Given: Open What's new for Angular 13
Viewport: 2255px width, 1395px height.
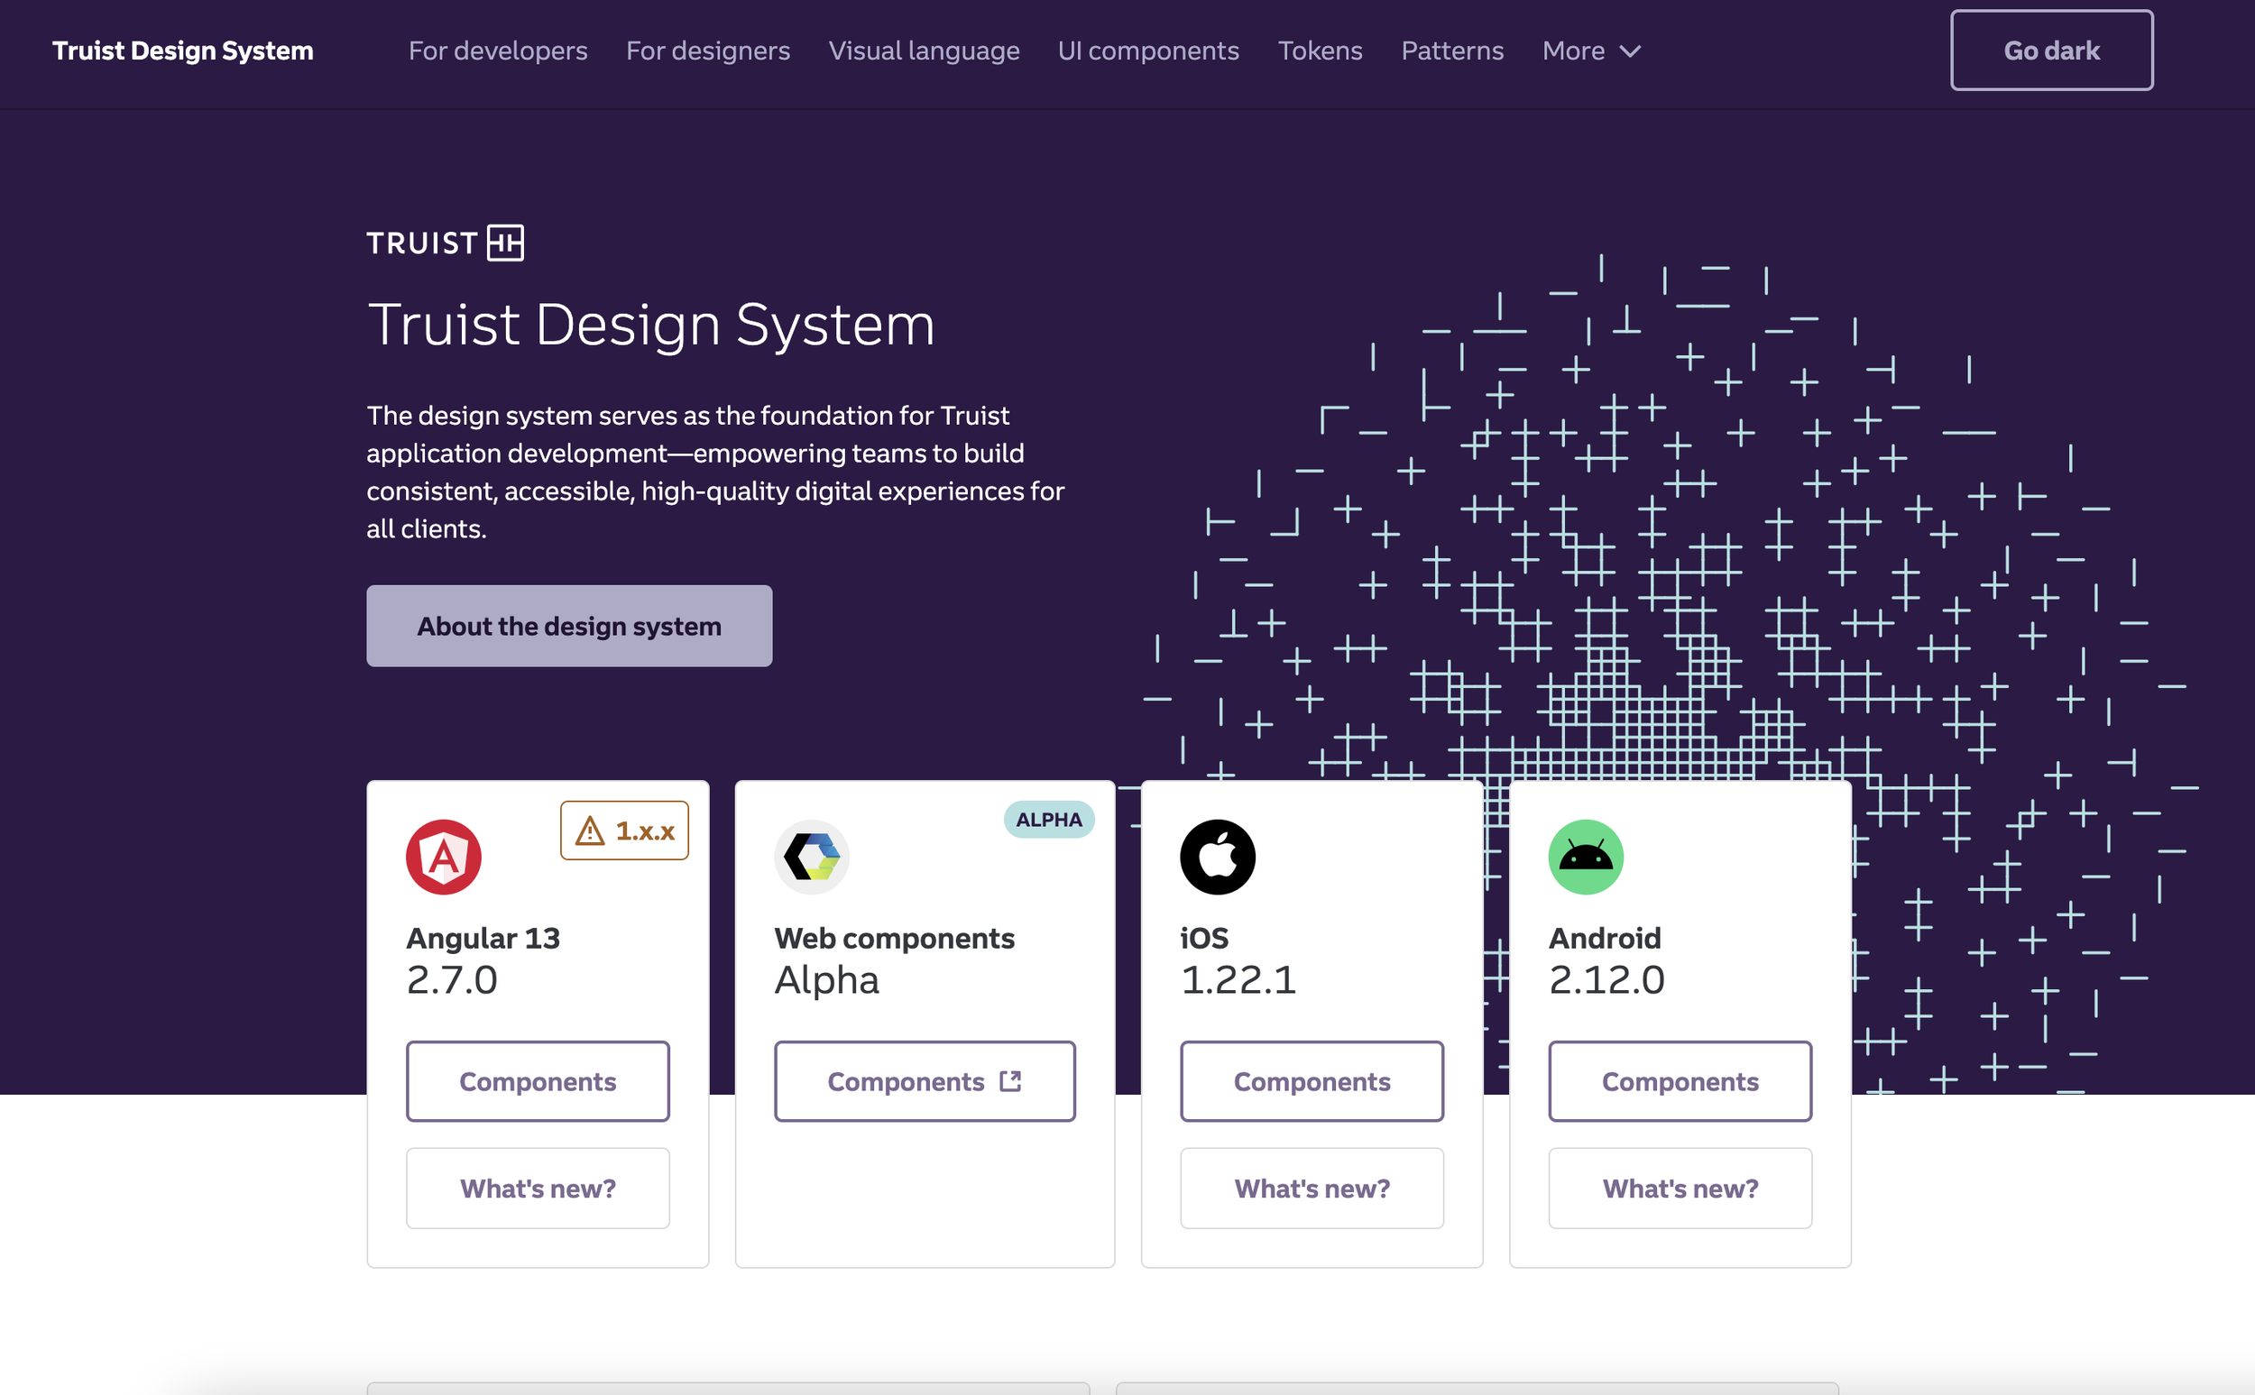Looking at the screenshot, I should 538,1189.
